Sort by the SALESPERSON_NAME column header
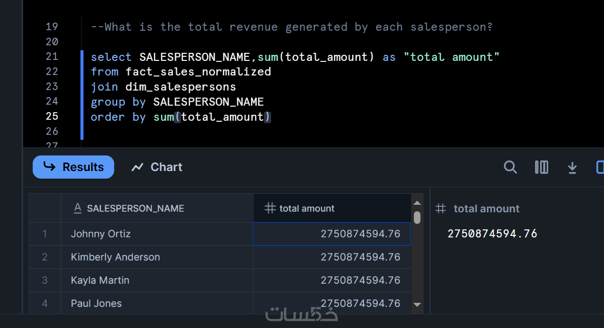Image resolution: width=604 pixels, height=328 pixels. [135, 208]
